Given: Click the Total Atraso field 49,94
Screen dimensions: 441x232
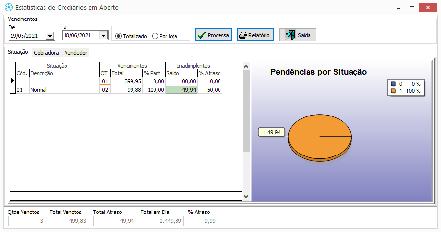Looking at the screenshot, I should tap(115, 221).
